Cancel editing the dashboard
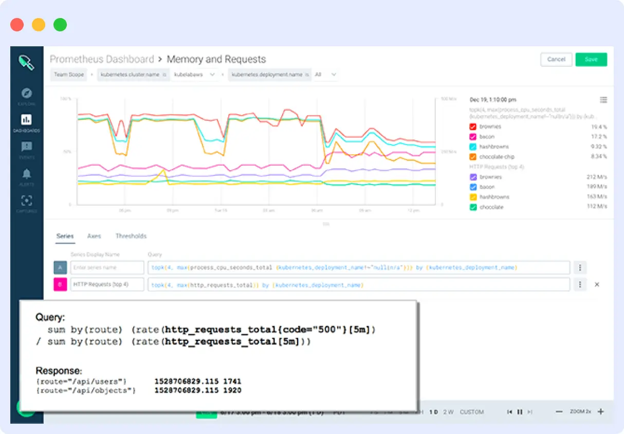 pyautogui.click(x=556, y=59)
